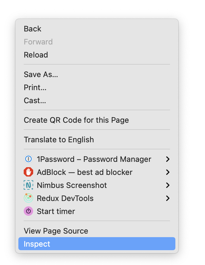205x265 pixels.
Task: Create QR Code for this Page
Action: tap(76, 120)
